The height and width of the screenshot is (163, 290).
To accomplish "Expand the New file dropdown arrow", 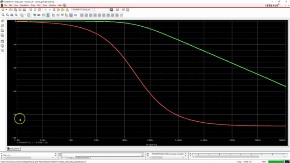I will (6, 10).
